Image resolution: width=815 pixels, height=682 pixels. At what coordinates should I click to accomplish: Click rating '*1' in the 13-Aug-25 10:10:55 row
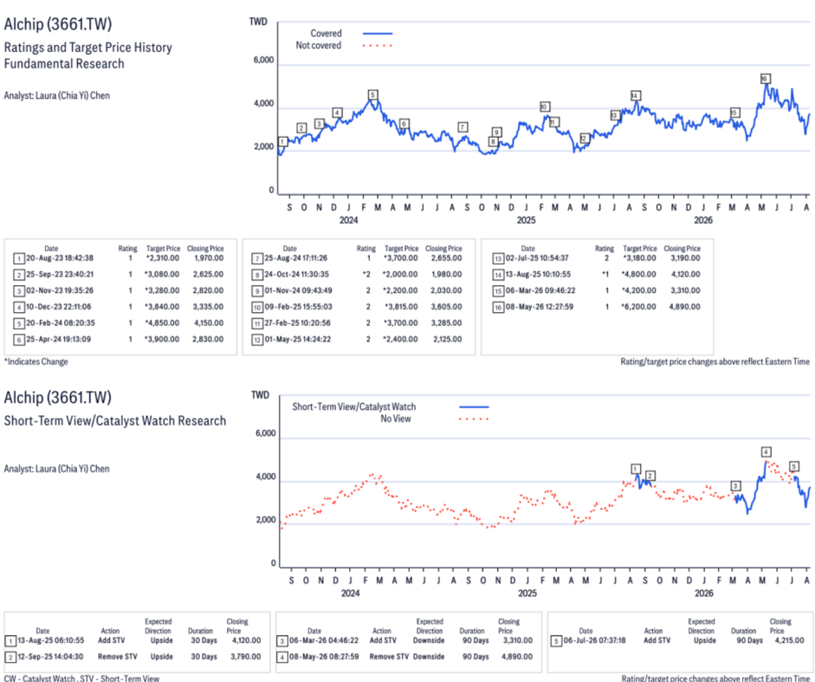605,274
